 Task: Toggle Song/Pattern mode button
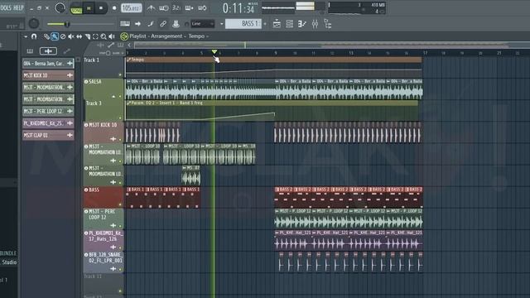click(x=76, y=9)
